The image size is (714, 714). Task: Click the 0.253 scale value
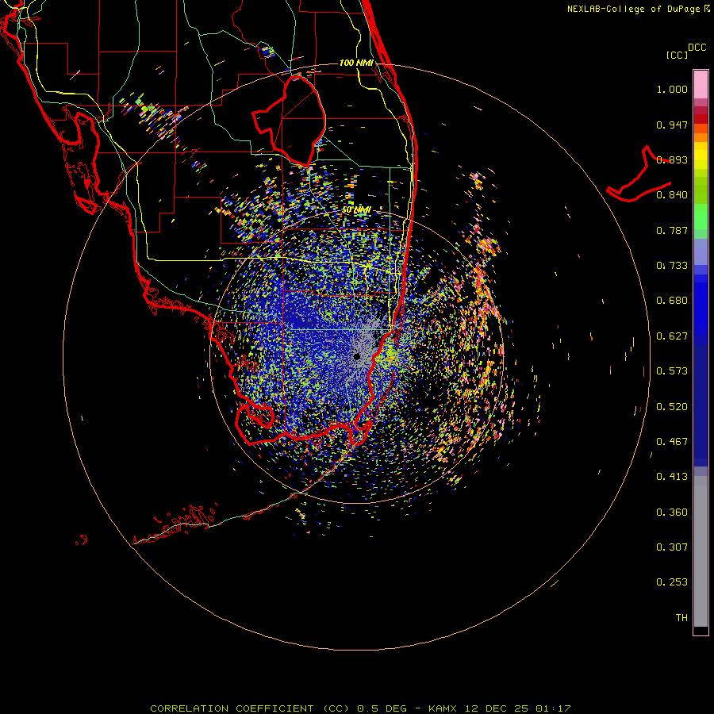tap(672, 582)
